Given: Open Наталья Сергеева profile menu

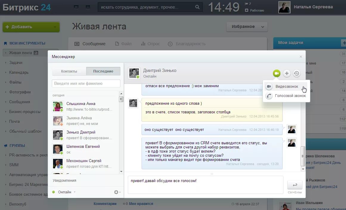Looking at the screenshot, I should click(x=313, y=7).
